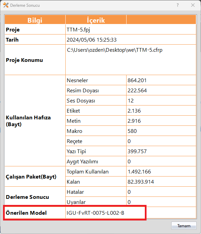This screenshot has height=234, width=201.
Task: Select the value 2.916
Action: pos(134,121)
